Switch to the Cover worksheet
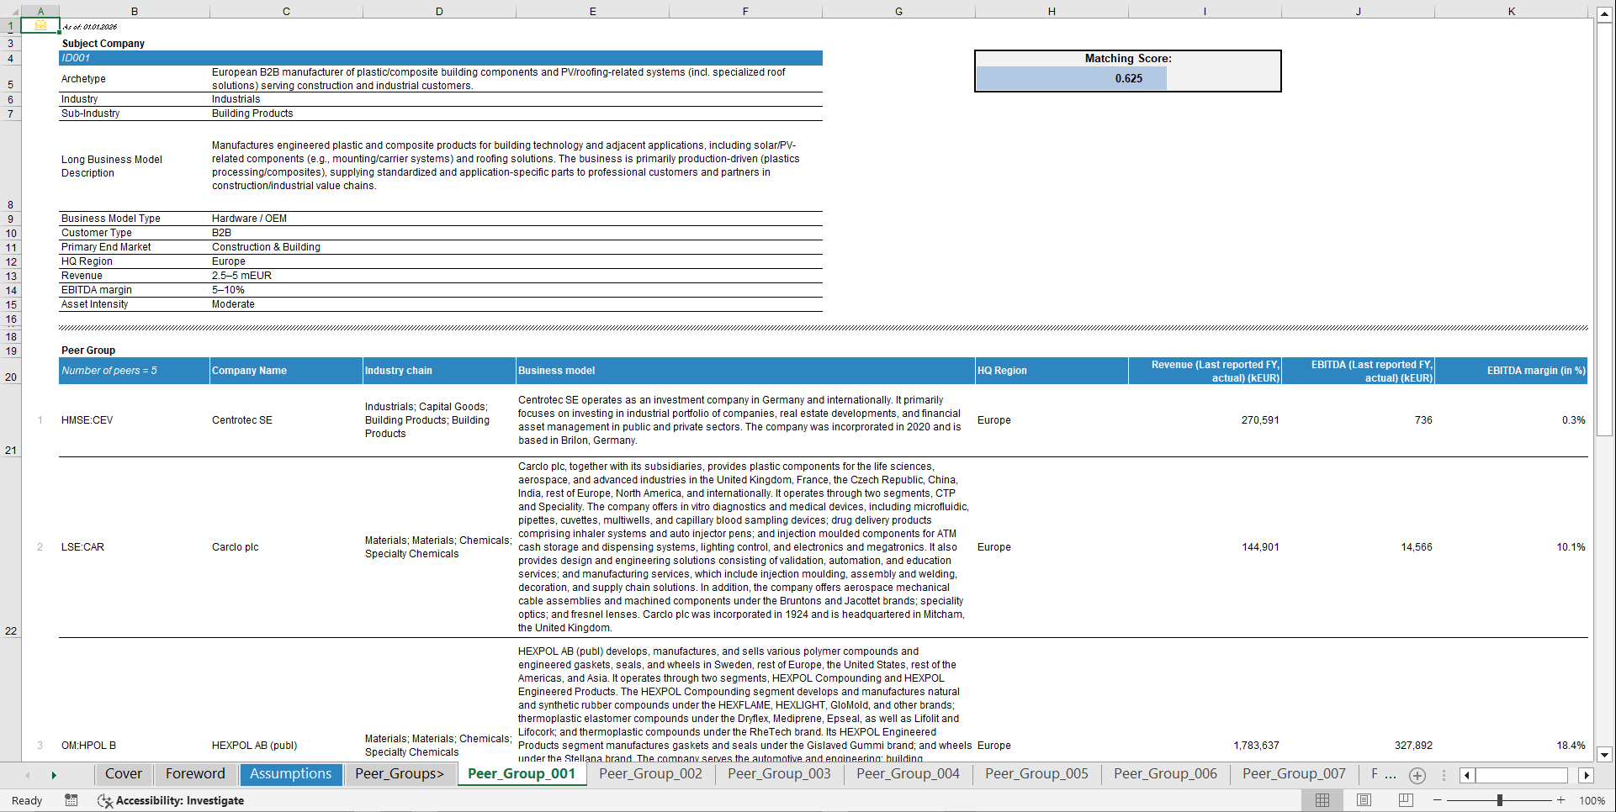This screenshot has width=1616, height=812. [x=123, y=774]
